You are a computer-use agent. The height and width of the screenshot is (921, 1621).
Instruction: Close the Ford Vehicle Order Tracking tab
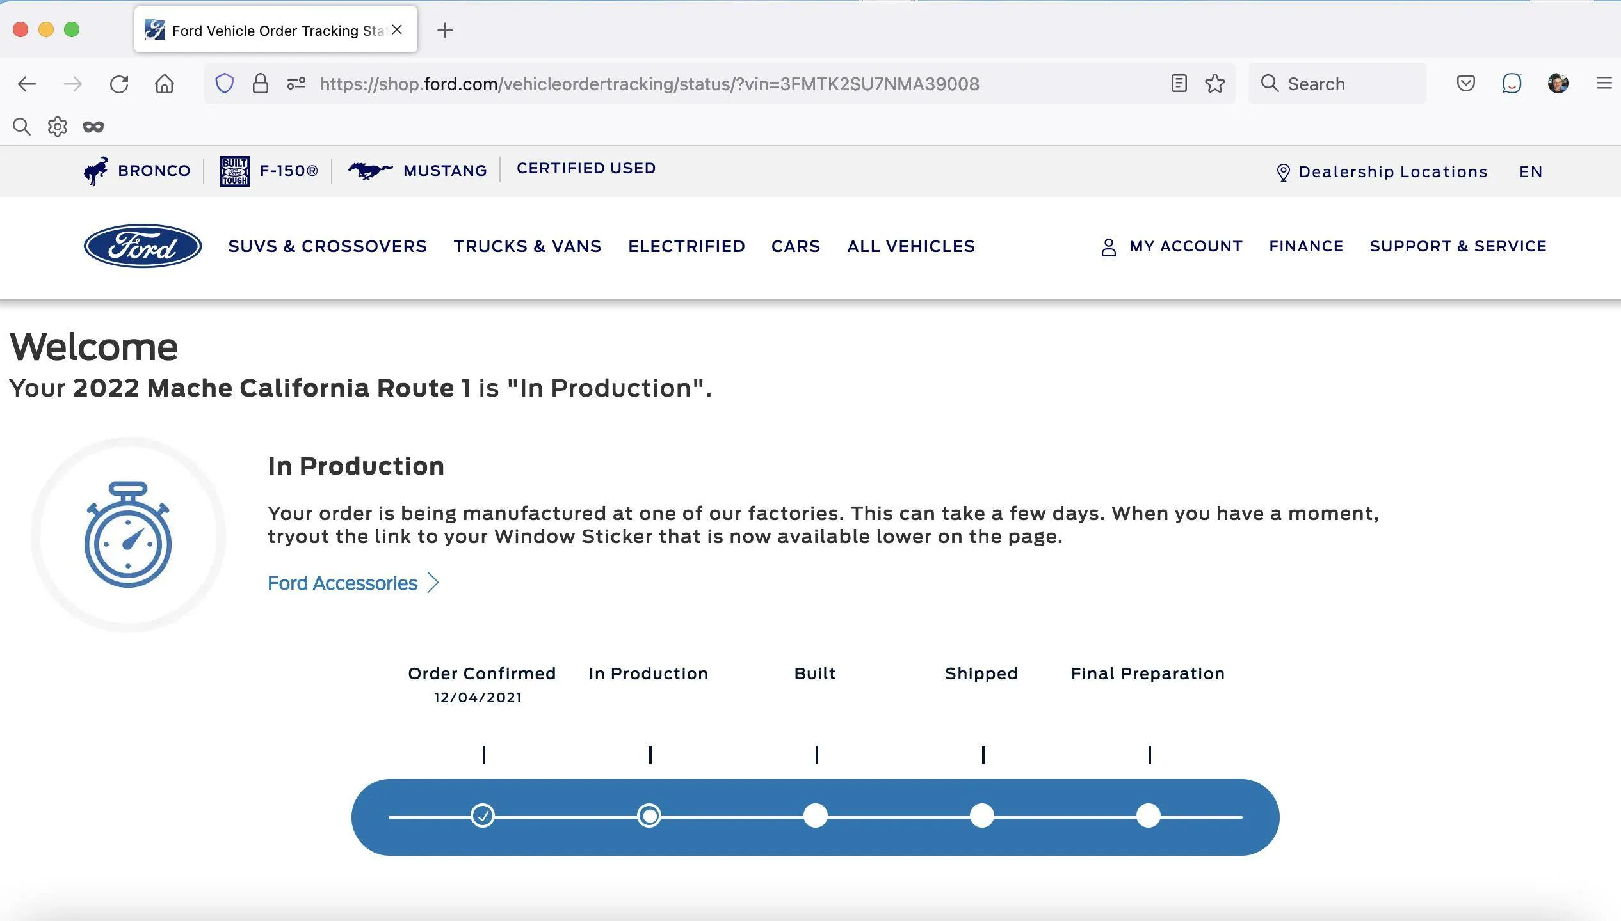click(x=397, y=30)
